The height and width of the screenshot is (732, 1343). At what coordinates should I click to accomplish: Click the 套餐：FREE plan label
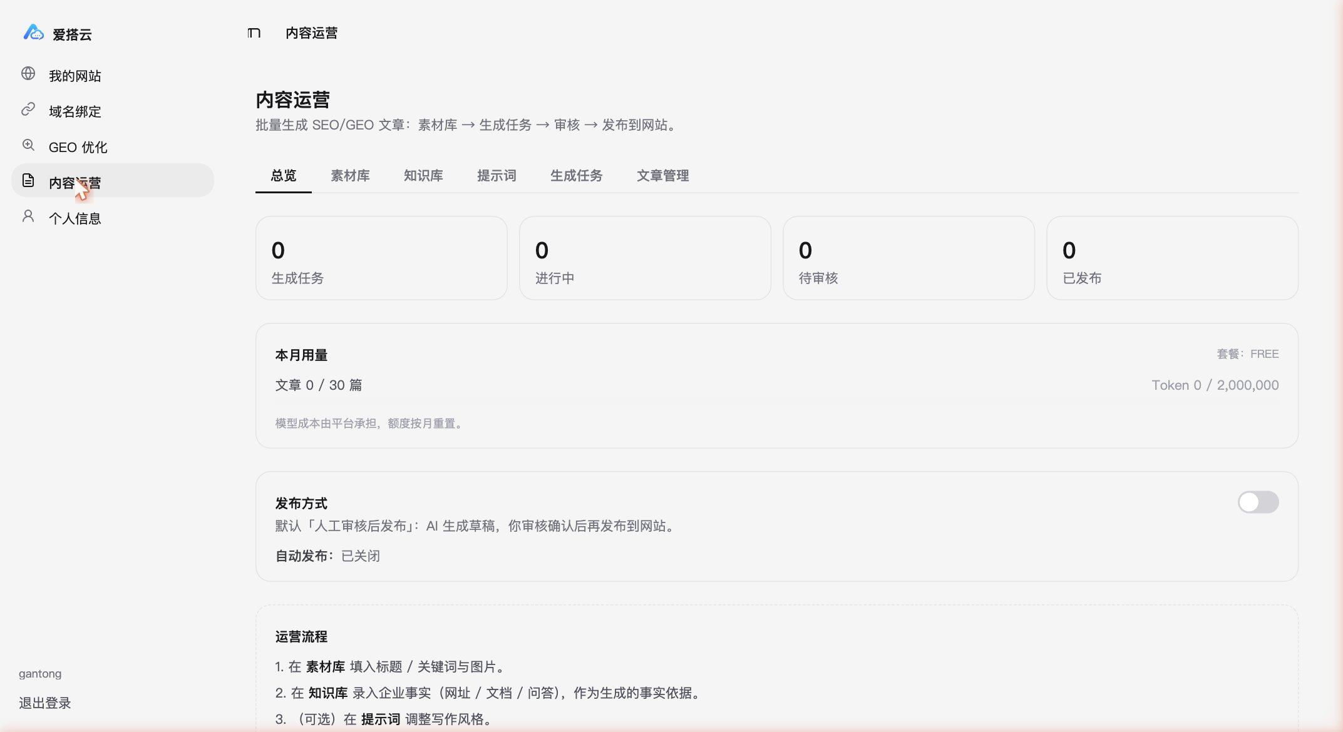click(1247, 354)
